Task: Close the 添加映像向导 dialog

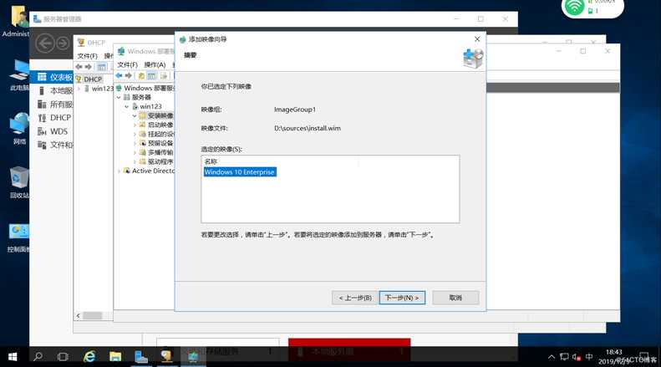Action: [477, 38]
